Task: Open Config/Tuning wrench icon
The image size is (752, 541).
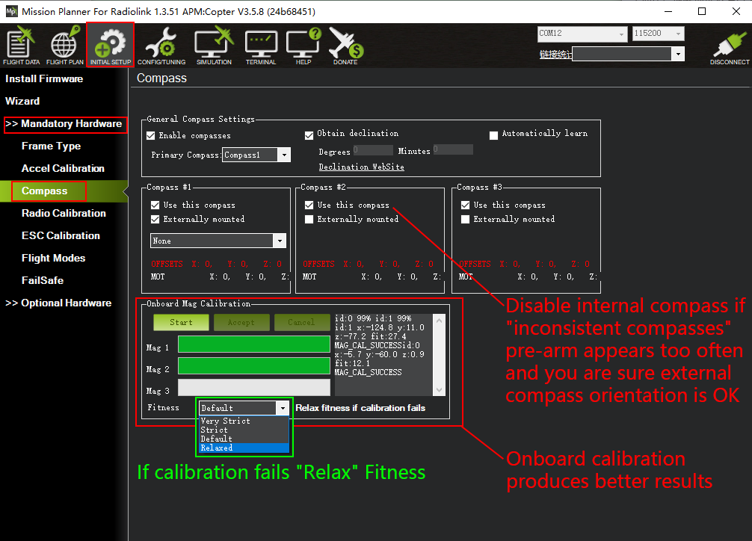Action: (x=161, y=45)
